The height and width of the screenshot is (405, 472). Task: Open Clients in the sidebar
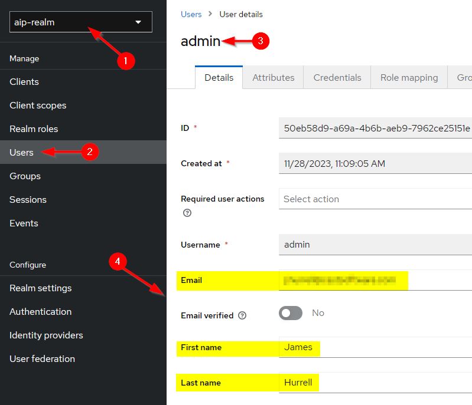(24, 82)
